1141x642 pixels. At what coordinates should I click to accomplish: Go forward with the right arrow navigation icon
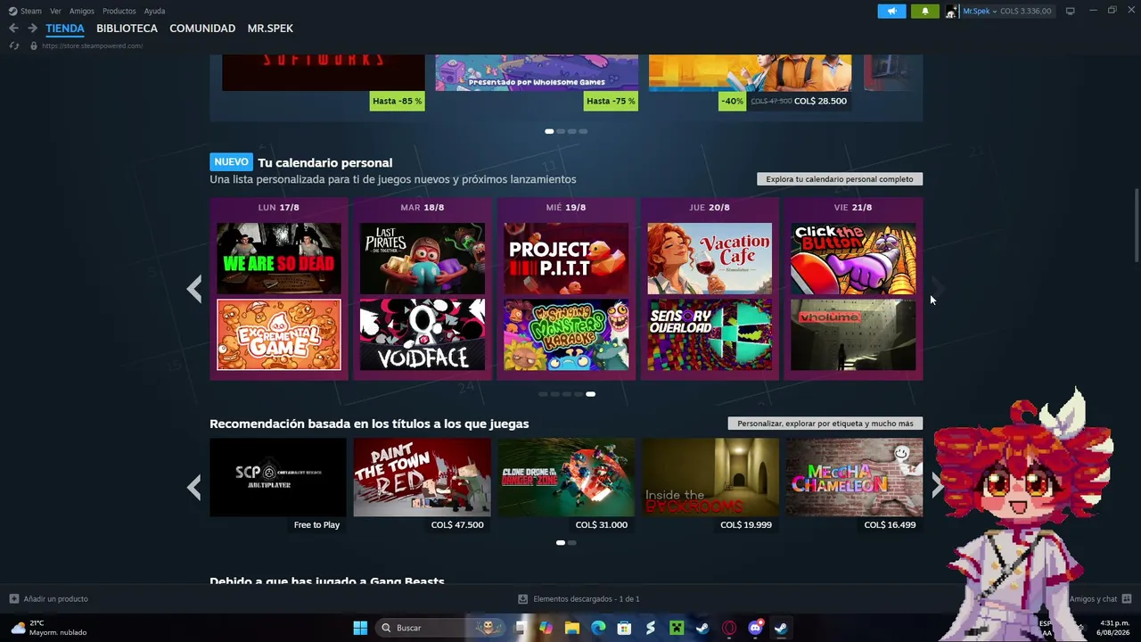(32, 29)
